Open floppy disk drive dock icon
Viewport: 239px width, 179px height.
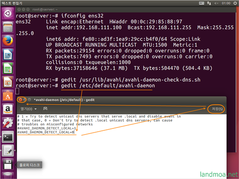pos(8,164)
